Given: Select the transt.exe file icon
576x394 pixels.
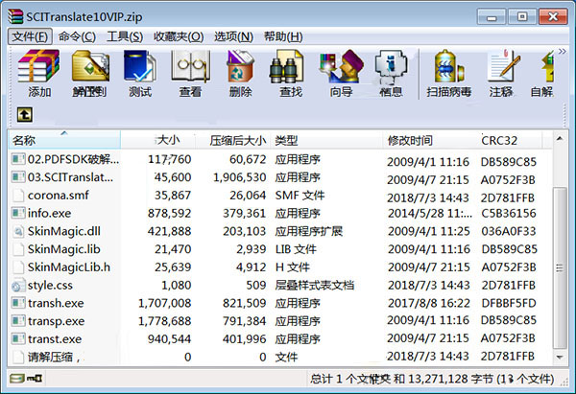Looking at the screenshot, I should pos(18,339).
